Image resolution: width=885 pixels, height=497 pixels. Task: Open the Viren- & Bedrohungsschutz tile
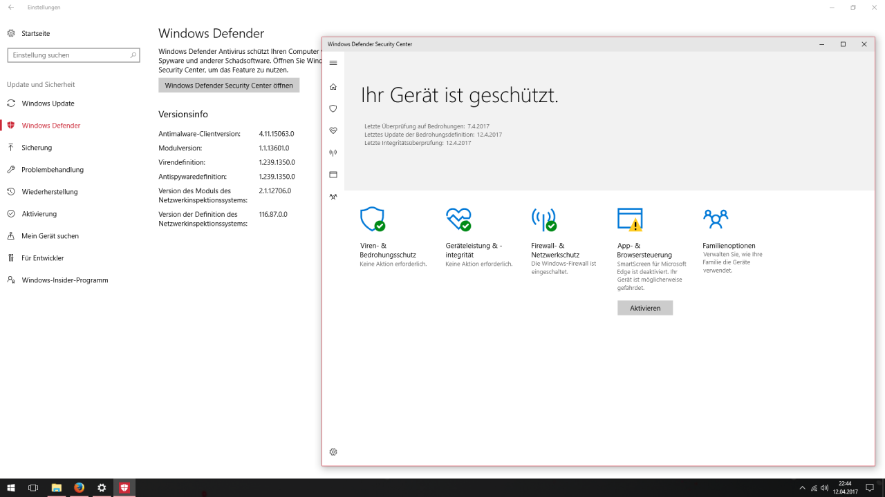pyautogui.click(x=393, y=237)
